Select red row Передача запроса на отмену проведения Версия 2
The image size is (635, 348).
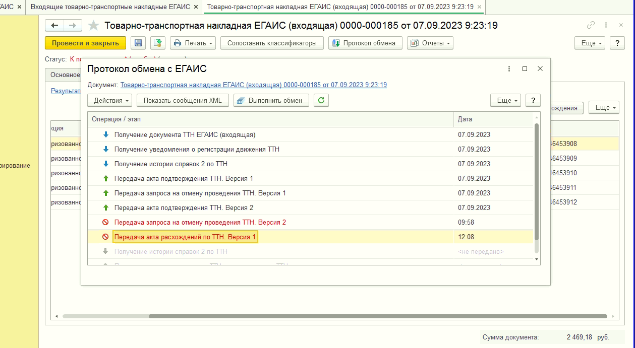(311, 222)
